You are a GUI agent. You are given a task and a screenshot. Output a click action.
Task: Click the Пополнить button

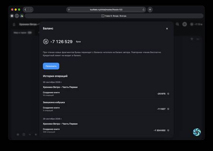pyautogui.click(x=51, y=66)
